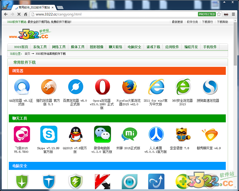
Task: Open the 网络工具 category
Action: pos(59,47)
